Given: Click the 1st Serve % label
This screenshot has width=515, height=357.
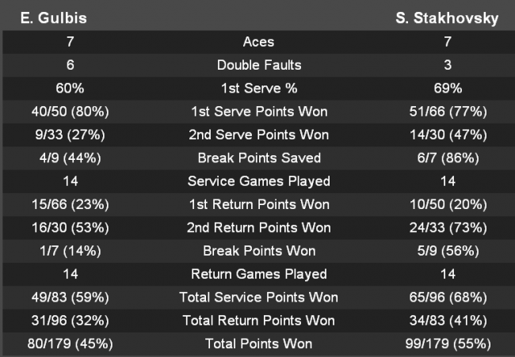Looking at the screenshot, I should pos(259,88).
